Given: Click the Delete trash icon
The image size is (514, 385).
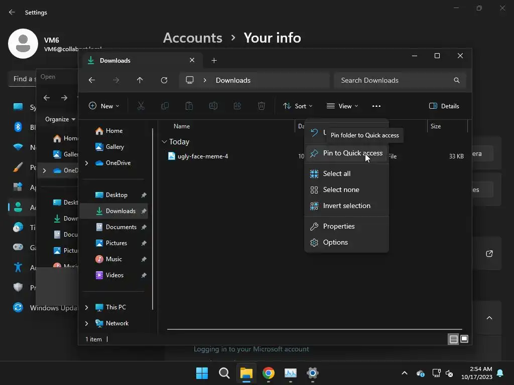Looking at the screenshot, I should click(261, 106).
